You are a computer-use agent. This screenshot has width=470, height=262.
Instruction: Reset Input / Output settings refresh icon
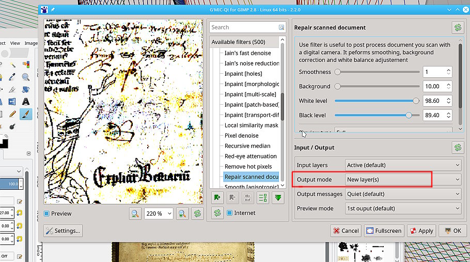click(458, 148)
